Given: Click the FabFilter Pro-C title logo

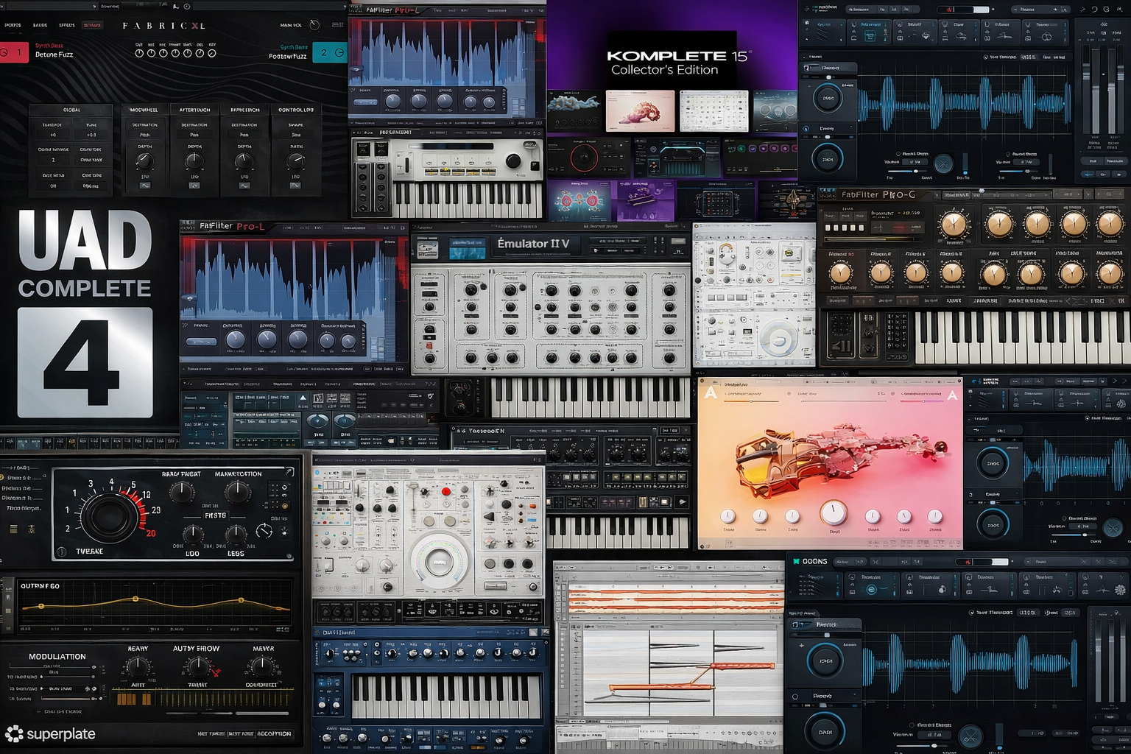Looking at the screenshot, I should (878, 195).
